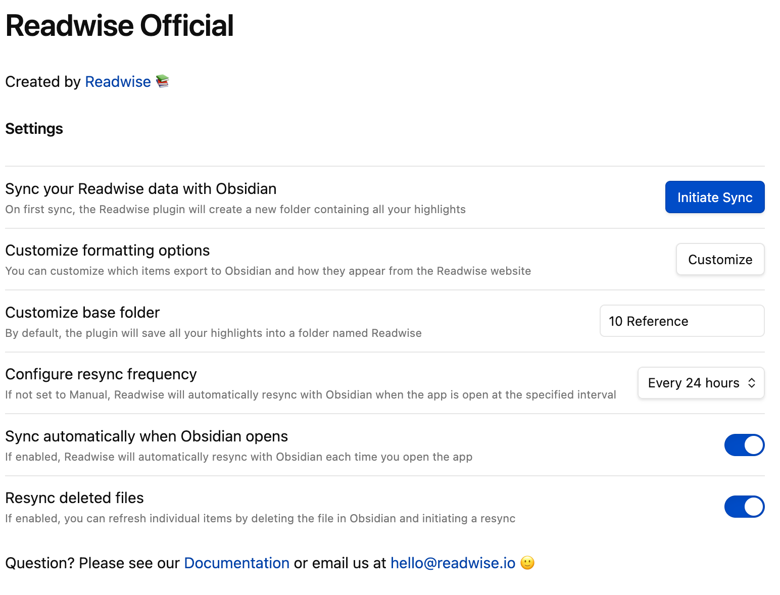The height and width of the screenshot is (595, 780).
Task: Click the Customize formatting button
Action: point(720,260)
